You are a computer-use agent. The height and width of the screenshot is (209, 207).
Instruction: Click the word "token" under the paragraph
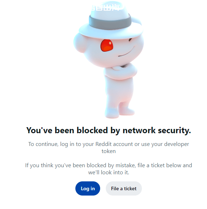pyautogui.click(x=109, y=151)
